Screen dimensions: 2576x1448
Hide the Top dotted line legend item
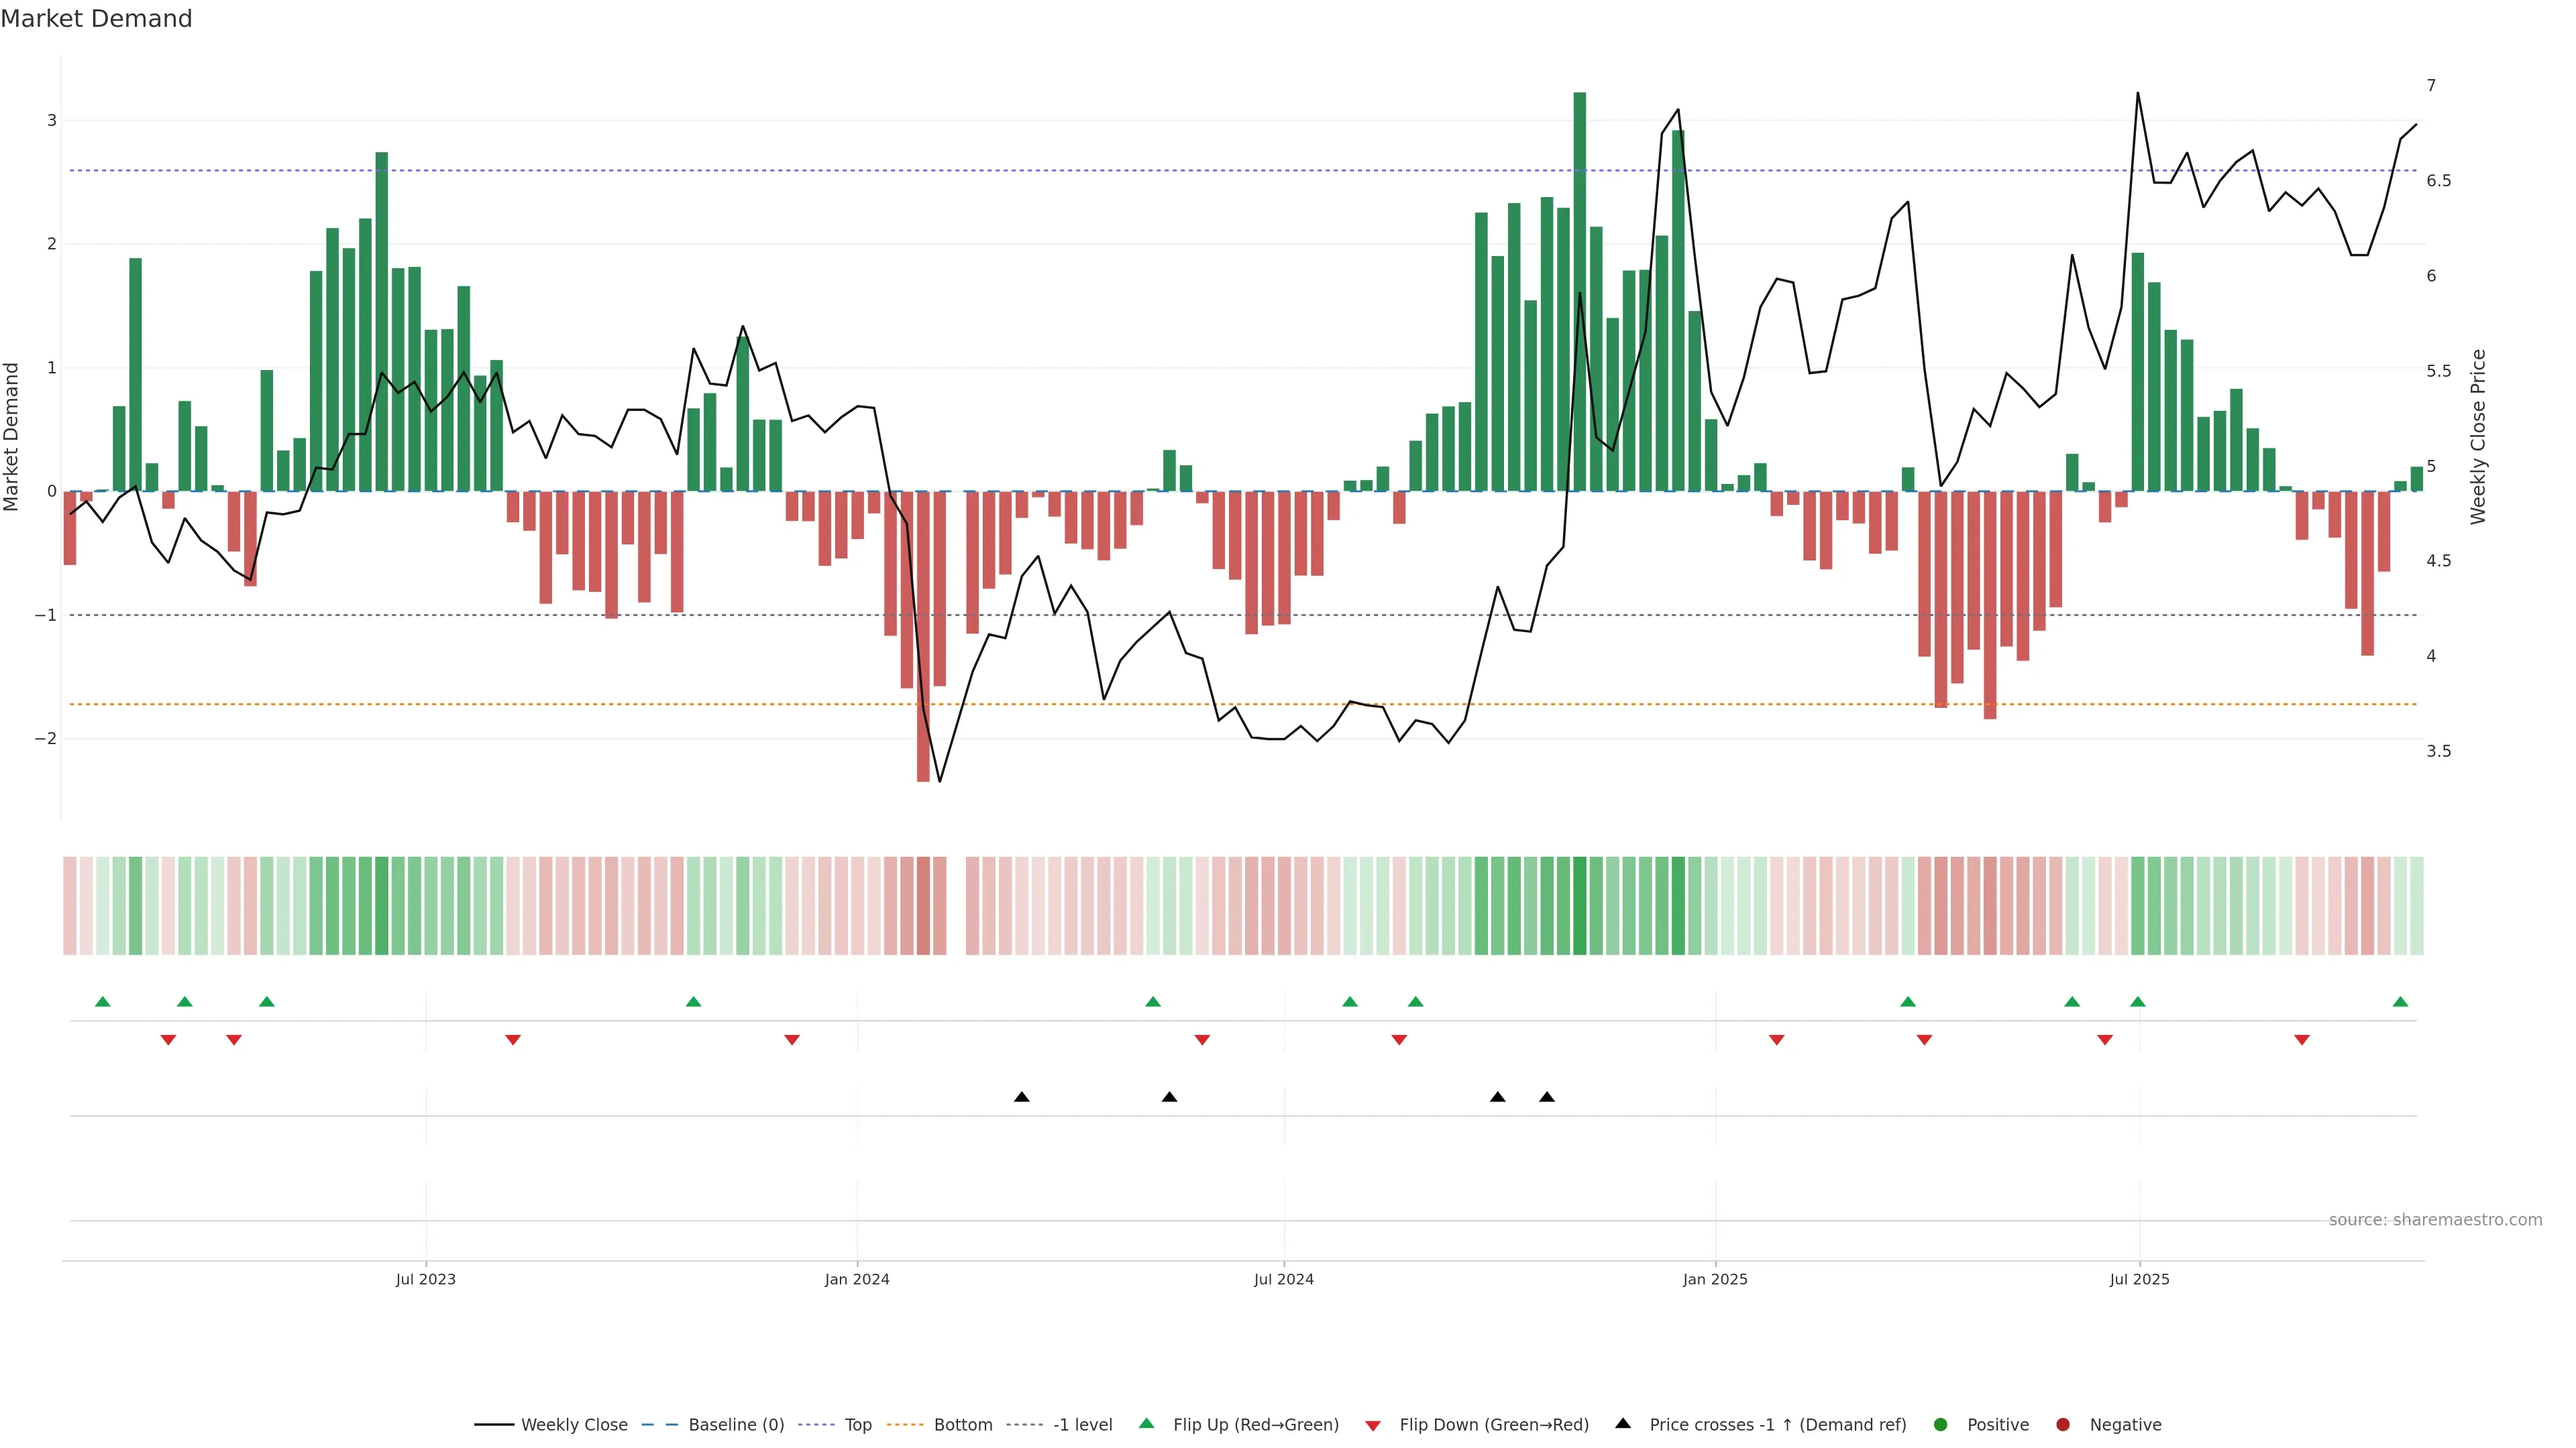(x=857, y=1425)
